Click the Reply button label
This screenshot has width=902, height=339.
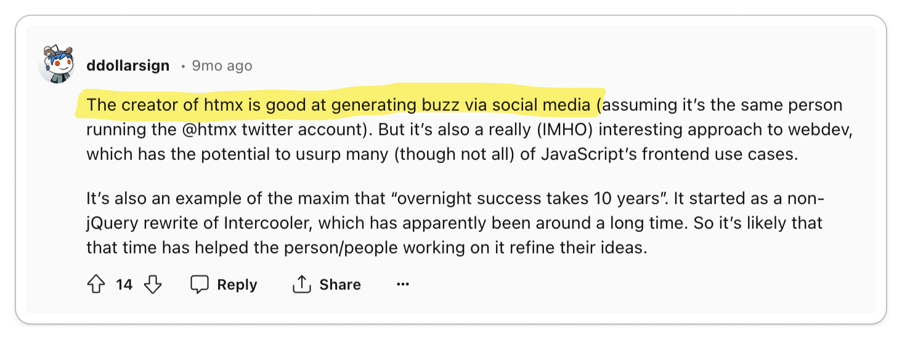click(237, 285)
